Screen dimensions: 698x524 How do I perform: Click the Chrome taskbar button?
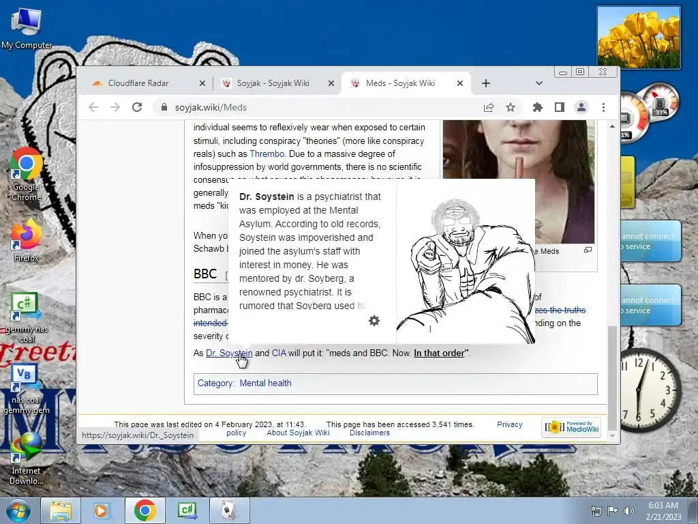coord(145,510)
